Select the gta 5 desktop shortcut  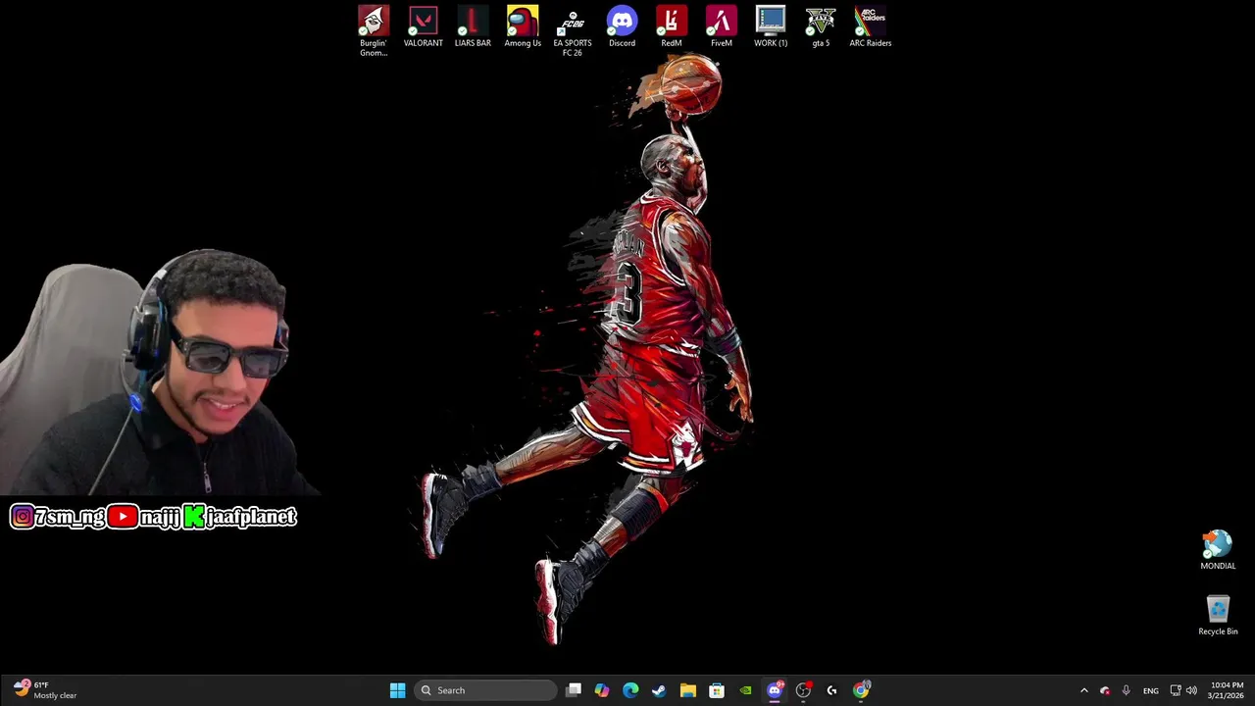[x=821, y=27]
